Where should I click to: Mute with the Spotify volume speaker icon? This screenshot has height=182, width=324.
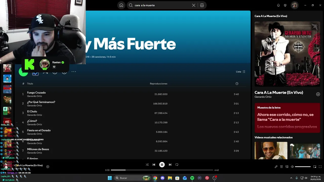pos(292,167)
